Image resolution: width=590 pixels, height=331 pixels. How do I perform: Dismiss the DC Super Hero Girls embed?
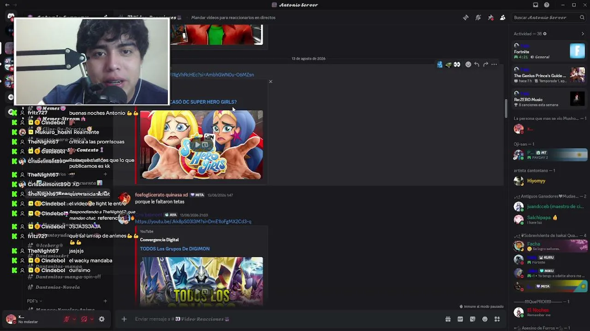click(271, 82)
